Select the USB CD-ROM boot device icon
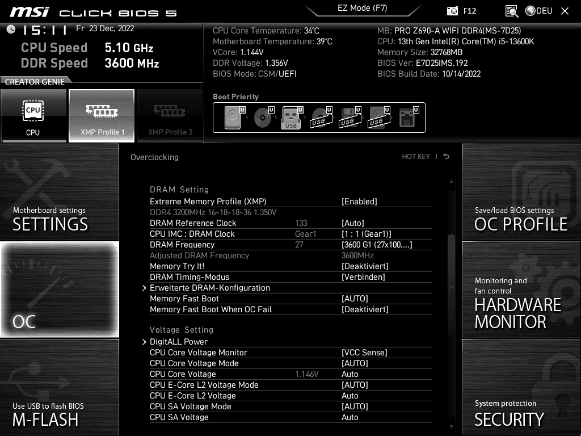This screenshot has height=436, width=581. coord(321,118)
